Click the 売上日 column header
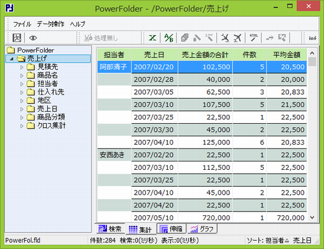The width and height of the screenshot is (324, 249). click(154, 54)
